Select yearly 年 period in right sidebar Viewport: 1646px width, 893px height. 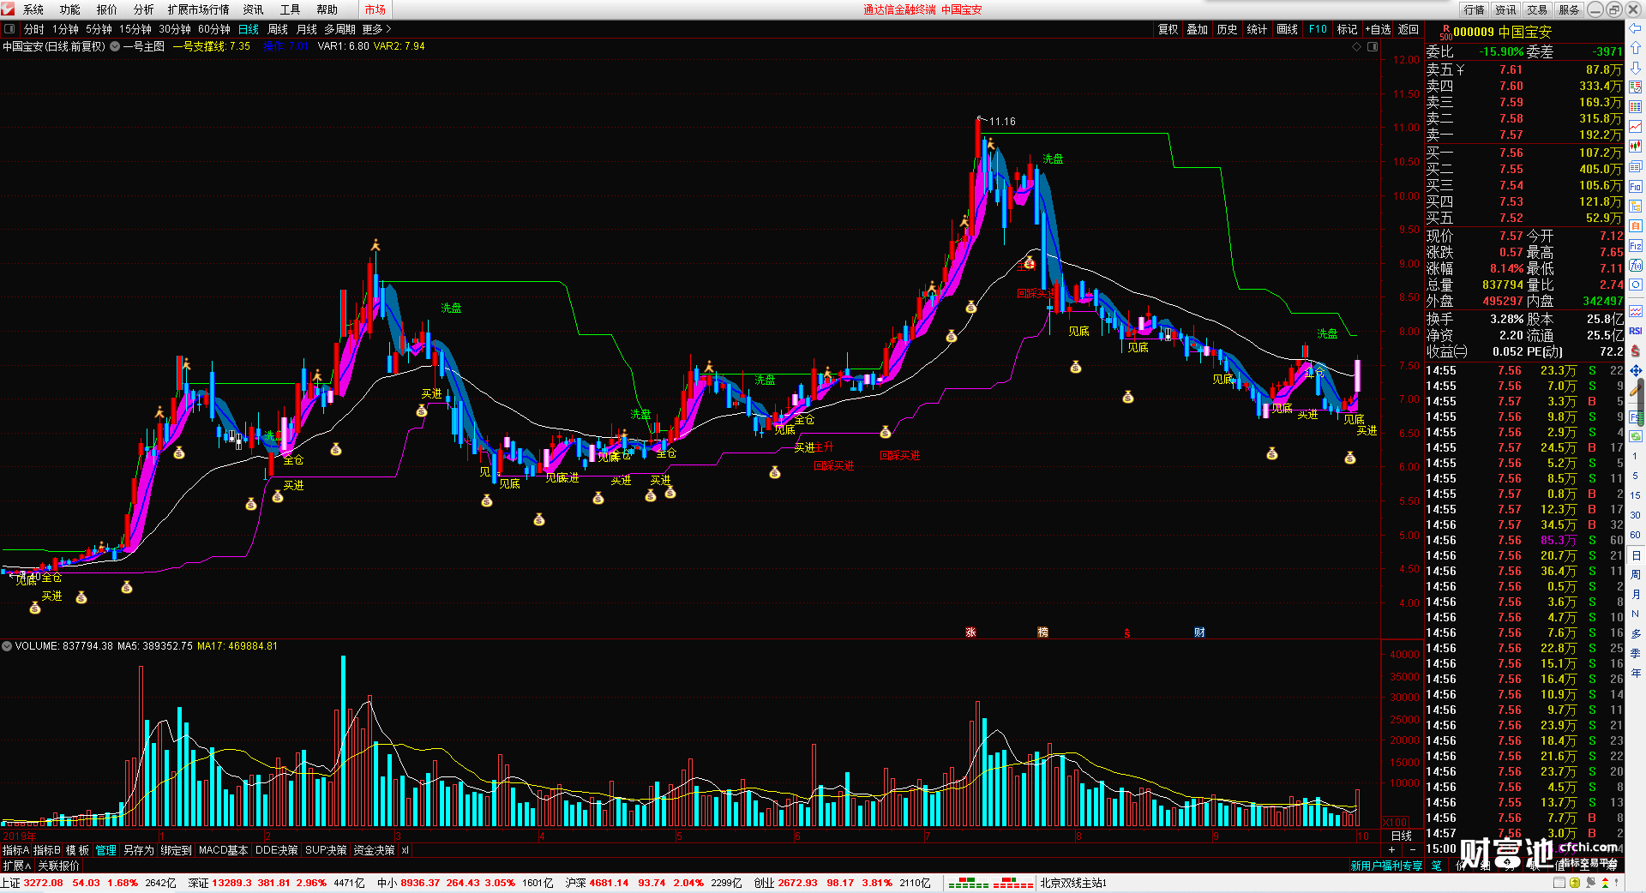1636,674
